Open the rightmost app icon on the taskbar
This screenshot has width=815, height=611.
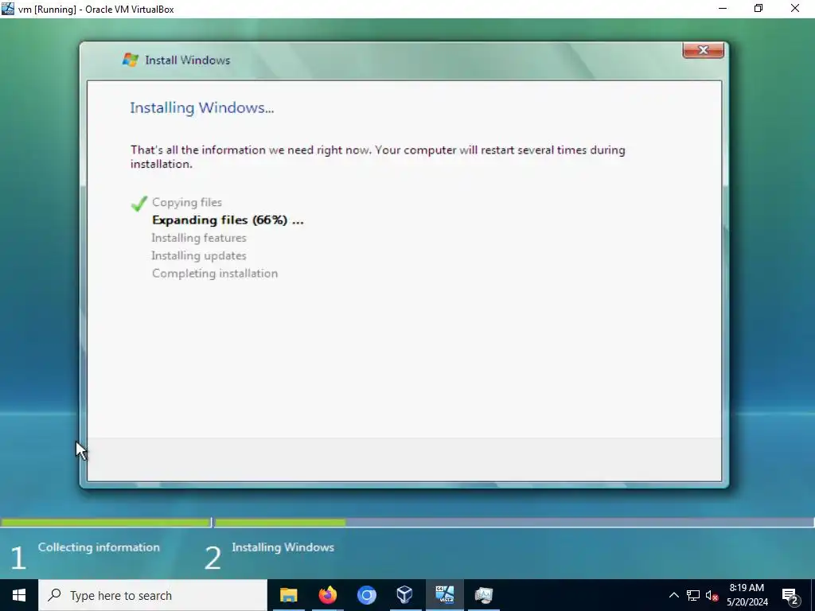pyautogui.click(x=483, y=595)
